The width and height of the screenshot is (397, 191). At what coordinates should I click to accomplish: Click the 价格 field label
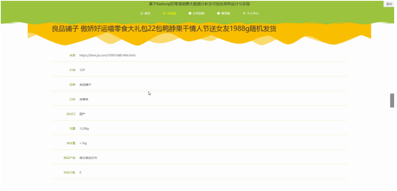[72, 70]
